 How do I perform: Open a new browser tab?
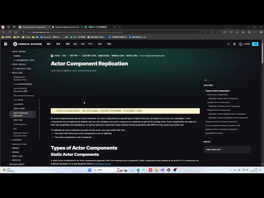[x=120, y=27]
